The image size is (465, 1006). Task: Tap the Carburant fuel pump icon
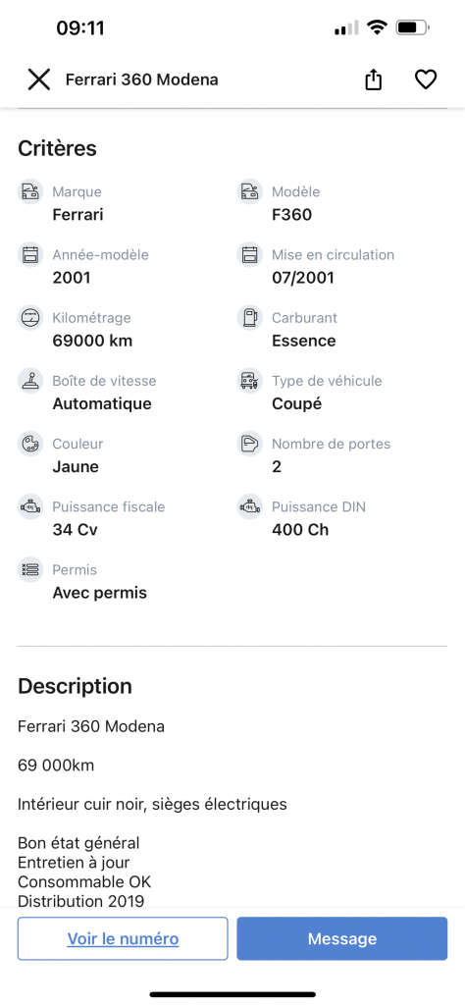[250, 318]
